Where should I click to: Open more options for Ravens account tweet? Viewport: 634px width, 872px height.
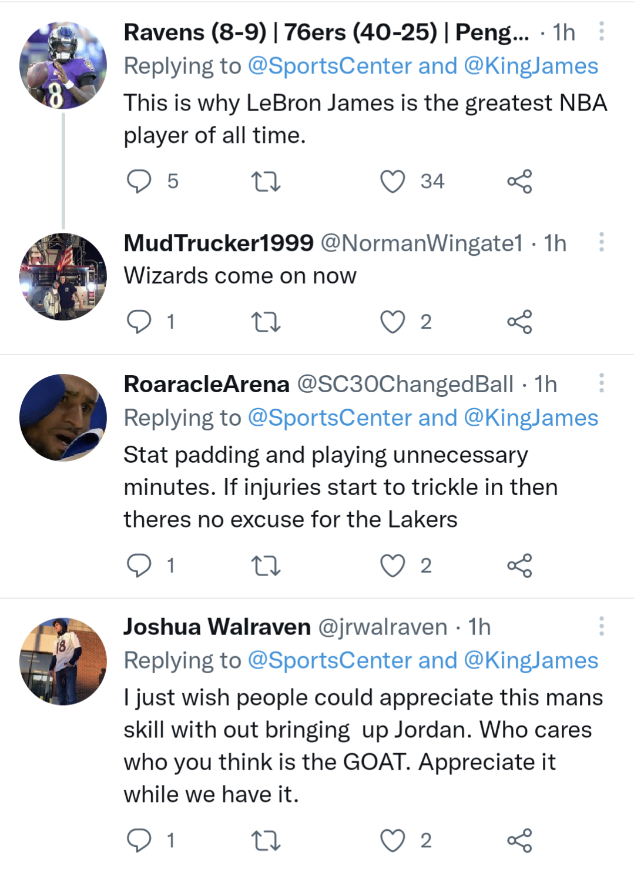coord(601,32)
